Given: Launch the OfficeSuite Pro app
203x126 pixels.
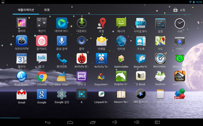Looking at the screenshot, I should pos(180,94).
